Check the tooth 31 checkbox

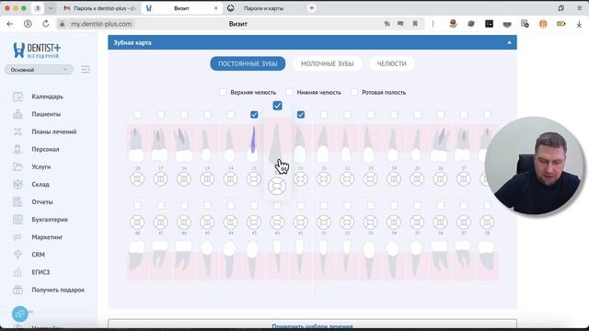[324, 205]
